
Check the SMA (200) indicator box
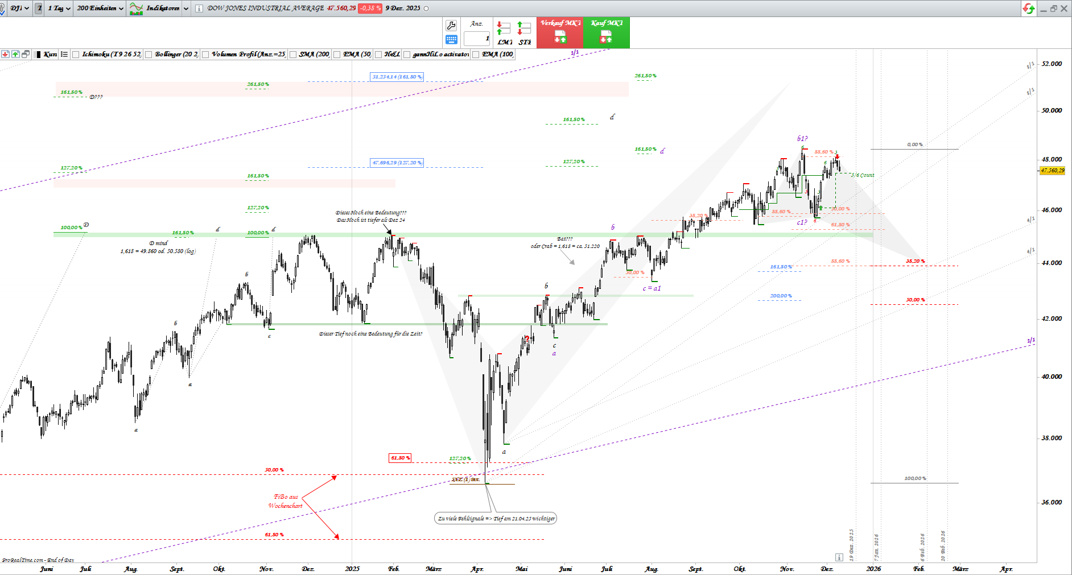293,55
